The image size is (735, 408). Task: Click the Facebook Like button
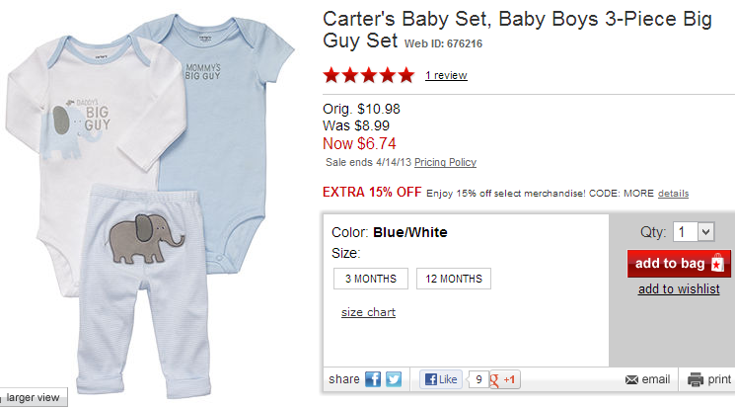441,379
